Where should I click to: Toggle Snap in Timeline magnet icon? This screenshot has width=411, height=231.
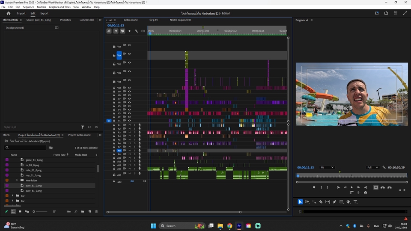[116, 31]
